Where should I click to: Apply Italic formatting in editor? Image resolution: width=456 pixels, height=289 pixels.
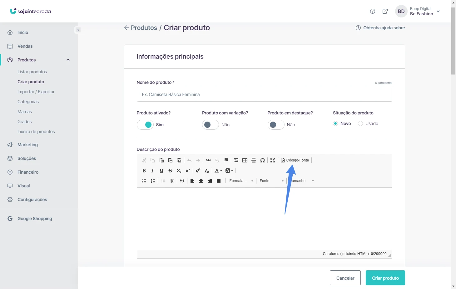click(x=153, y=171)
